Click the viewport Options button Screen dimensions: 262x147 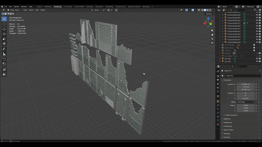point(210,14)
